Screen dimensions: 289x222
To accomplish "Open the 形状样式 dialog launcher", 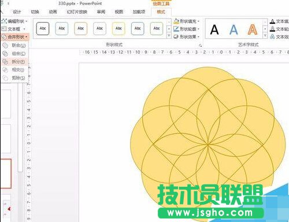I will coord(200,46).
